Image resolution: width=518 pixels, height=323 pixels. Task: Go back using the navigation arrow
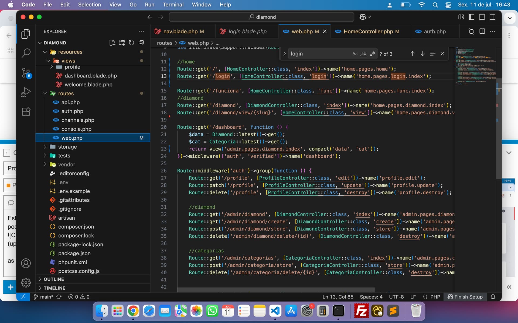tap(150, 17)
